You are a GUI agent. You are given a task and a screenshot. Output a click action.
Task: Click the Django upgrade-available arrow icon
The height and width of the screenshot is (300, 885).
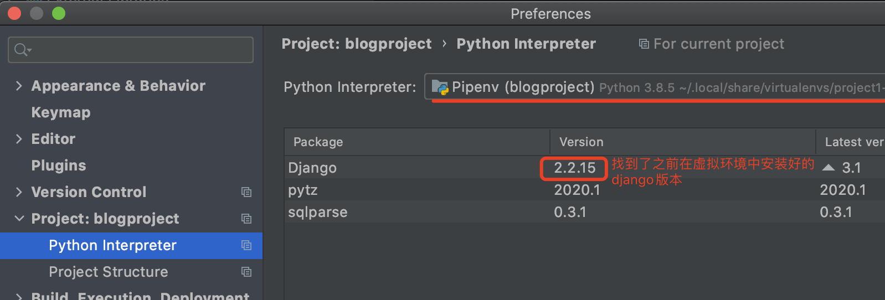point(829,167)
